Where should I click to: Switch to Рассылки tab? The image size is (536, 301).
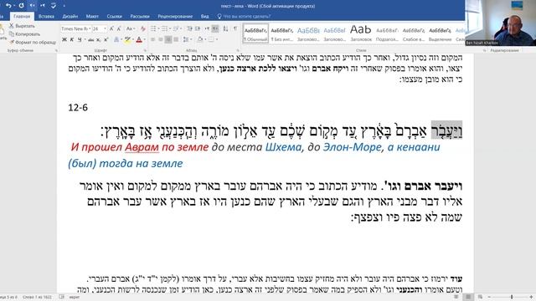[x=140, y=16]
